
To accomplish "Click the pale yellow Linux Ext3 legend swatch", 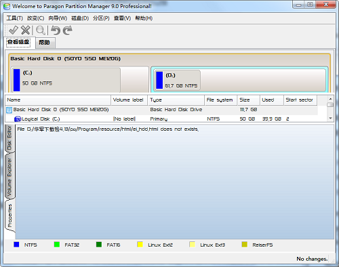I will click(193, 245).
